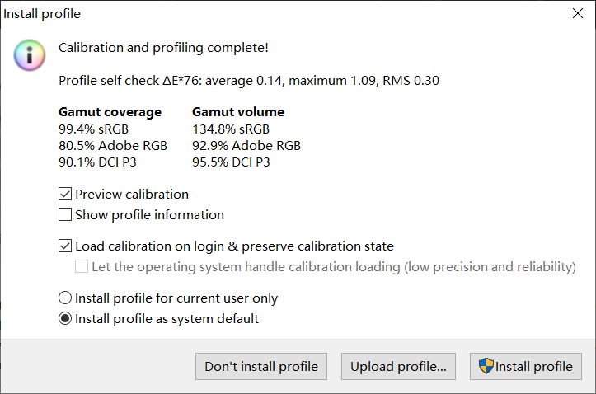Check Let the operating system handle calibration
The width and height of the screenshot is (596, 394).
point(82,266)
